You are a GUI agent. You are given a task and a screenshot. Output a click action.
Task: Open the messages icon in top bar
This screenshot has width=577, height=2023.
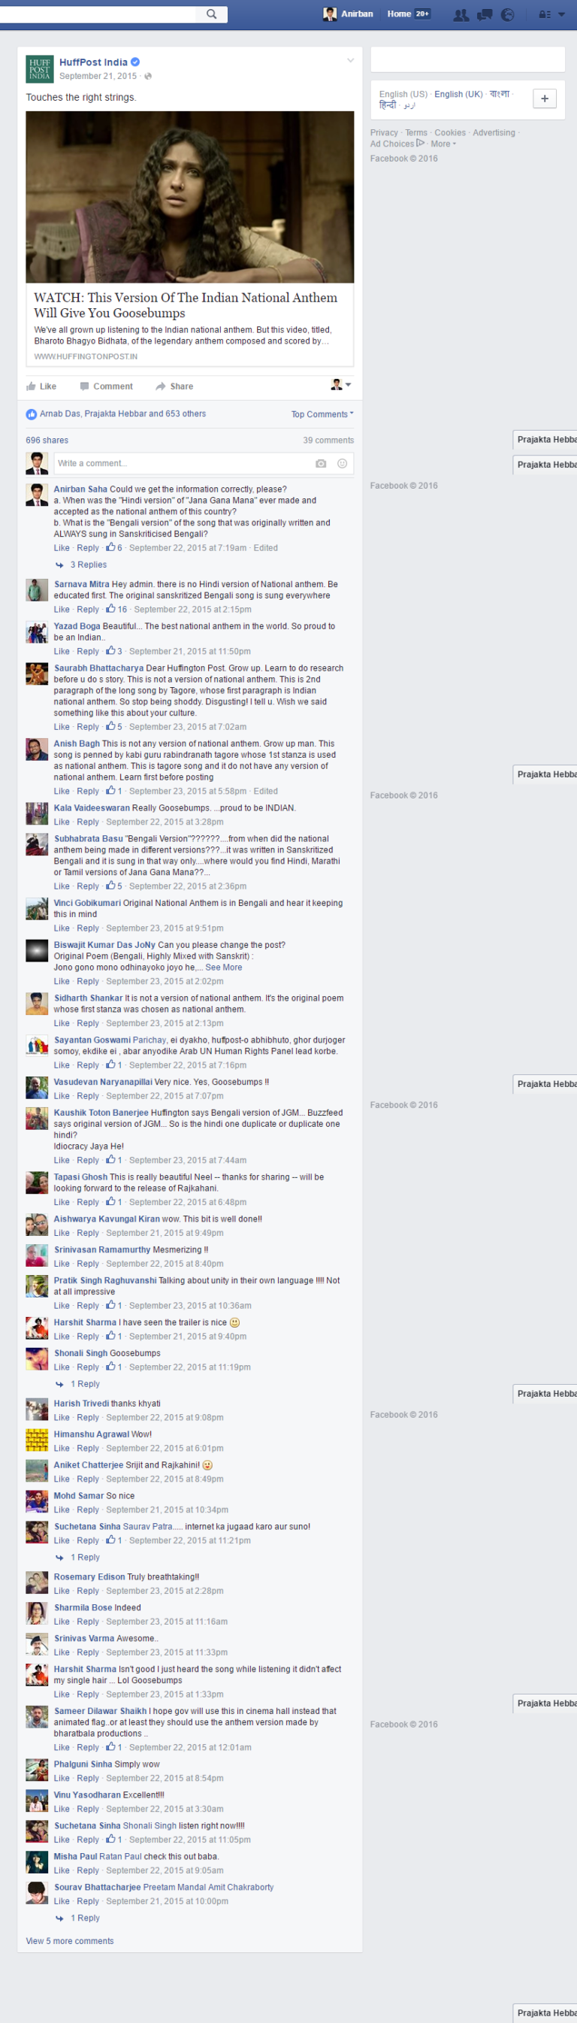click(x=485, y=14)
